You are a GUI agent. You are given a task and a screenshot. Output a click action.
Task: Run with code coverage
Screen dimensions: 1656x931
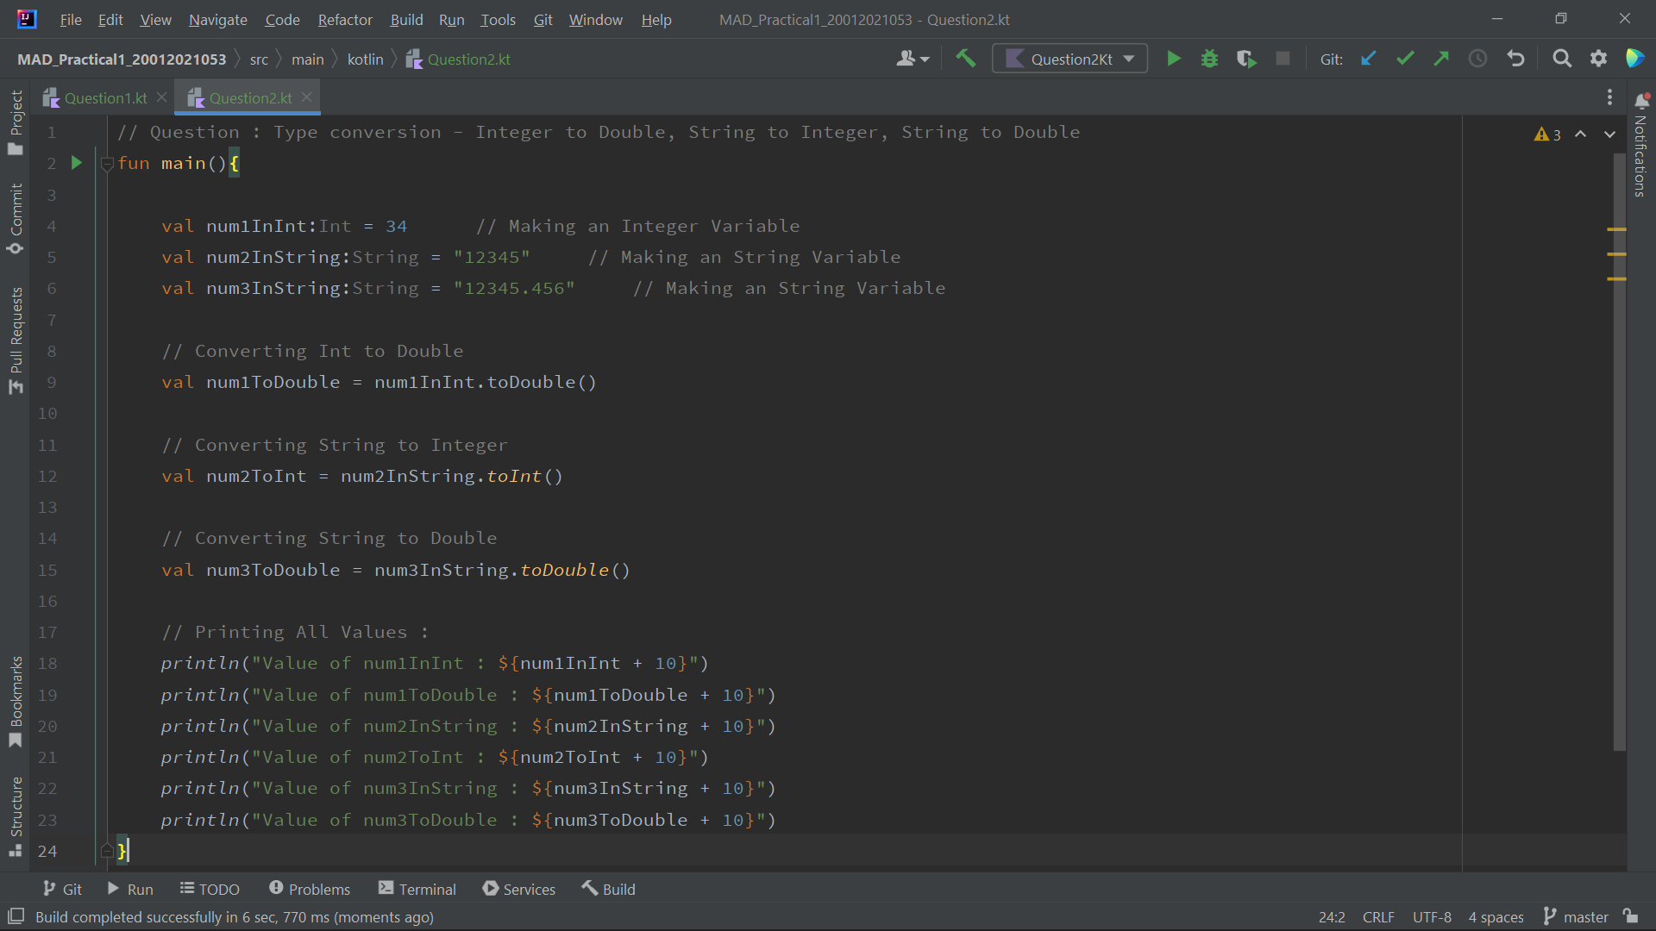pyautogui.click(x=1245, y=59)
